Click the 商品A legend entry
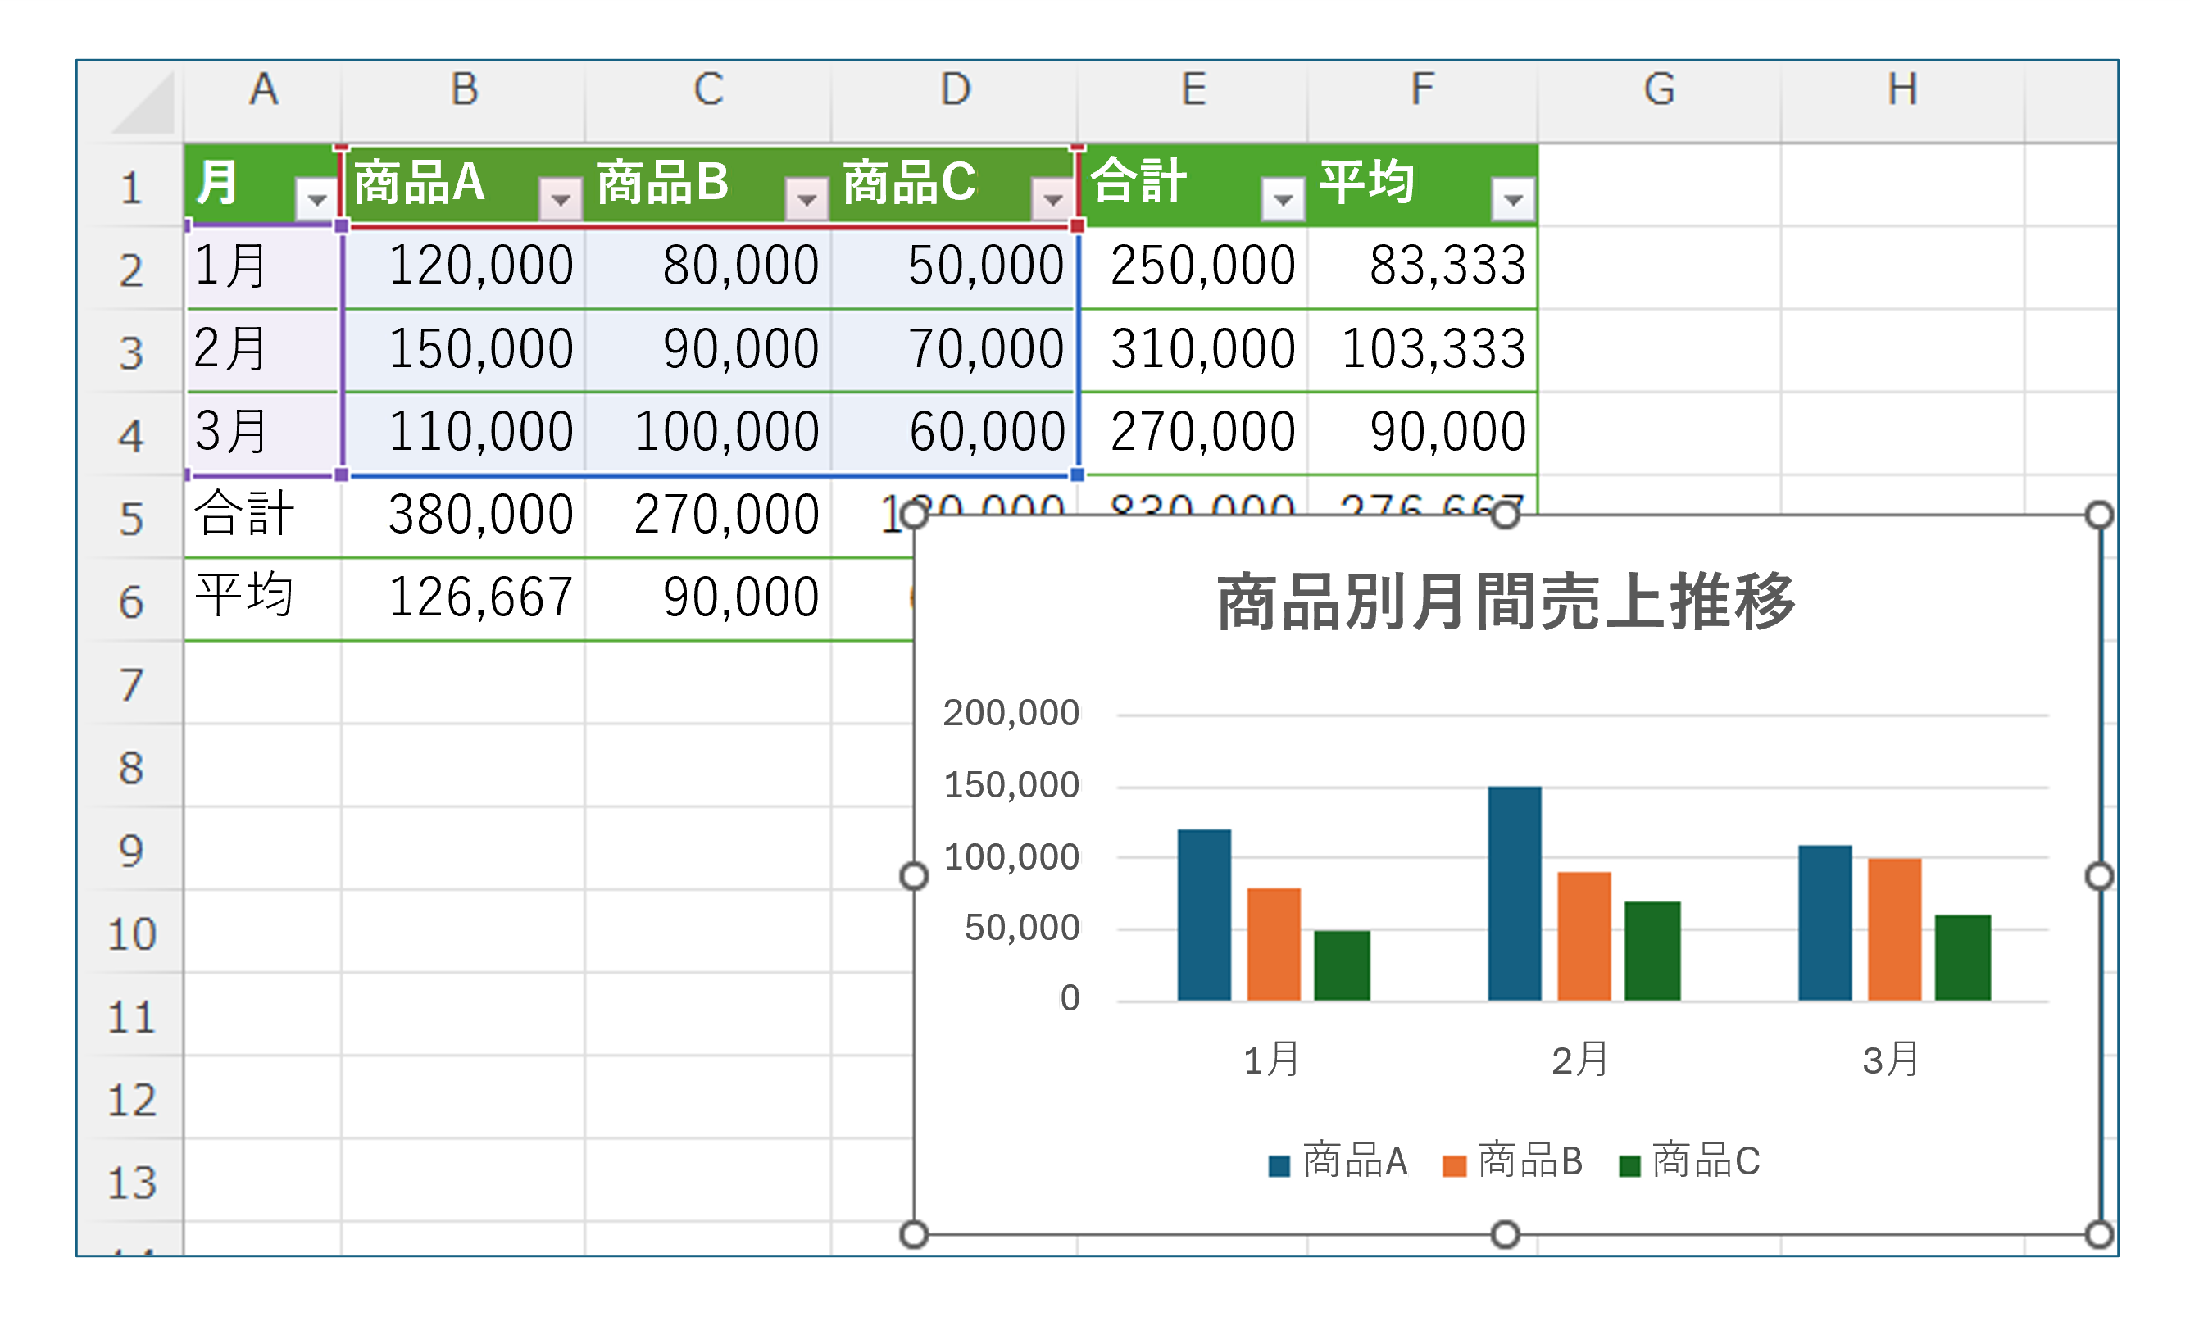The width and height of the screenshot is (2190, 1335). coord(1354,1160)
